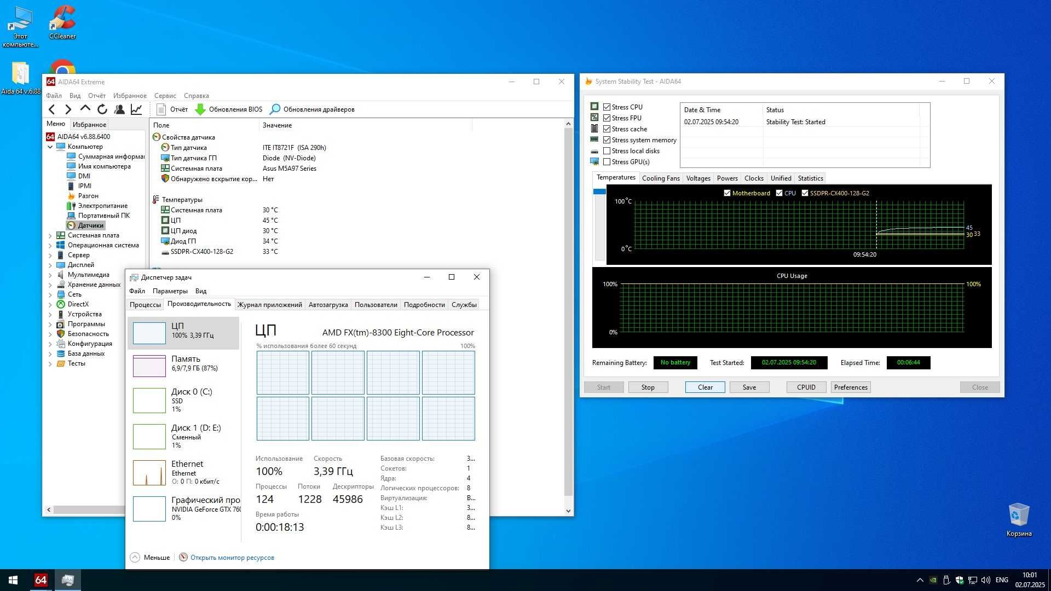Select the Память performance item
The image size is (1051, 591).
coord(183,366)
